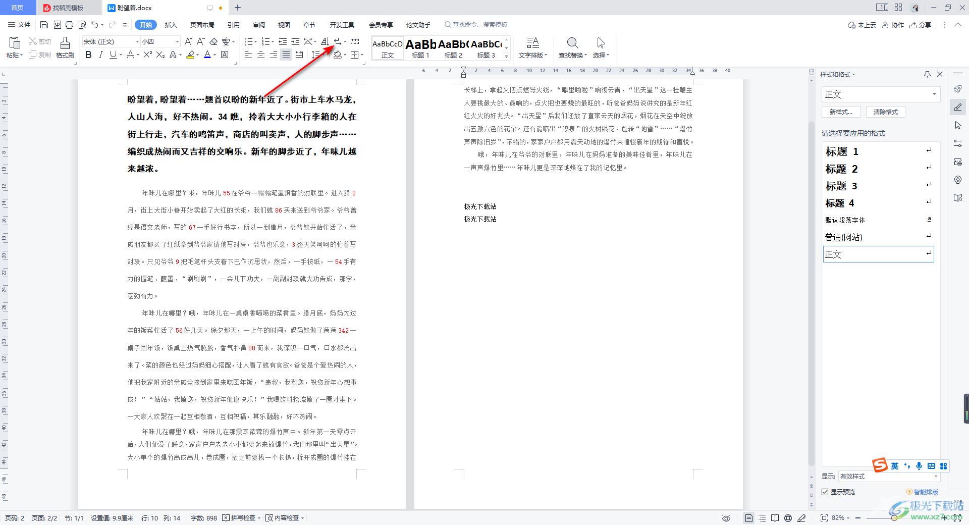Open the Display valid styles dropdown
Image resolution: width=969 pixels, height=525 pixels.
[x=936, y=476]
